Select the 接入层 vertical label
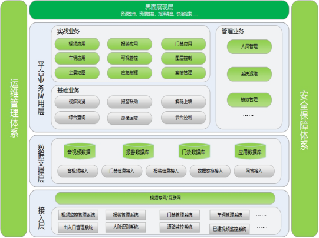This screenshot has height=238, width=319. (x=41, y=218)
